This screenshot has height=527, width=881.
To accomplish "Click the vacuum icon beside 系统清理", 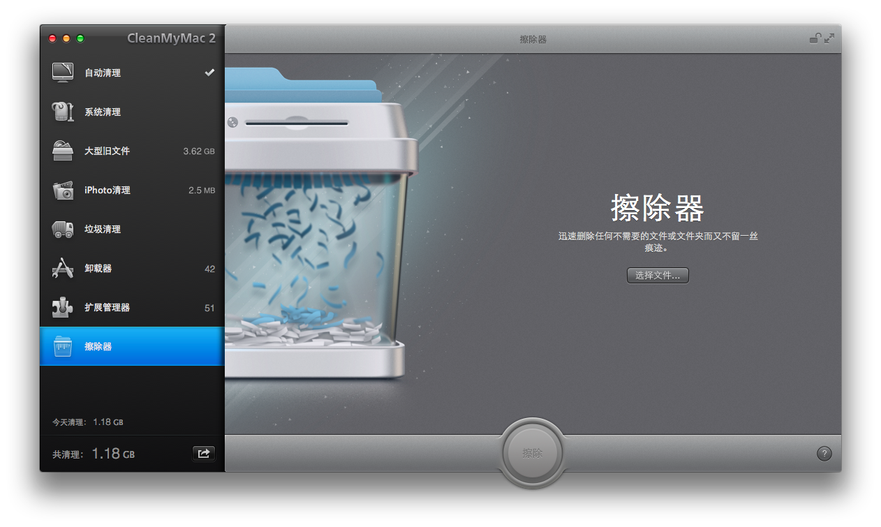I will (63, 112).
